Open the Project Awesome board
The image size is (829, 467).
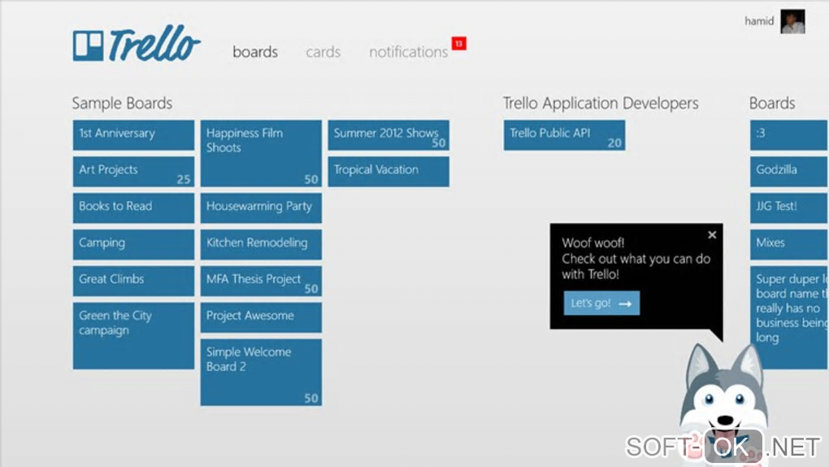point(261,317)
